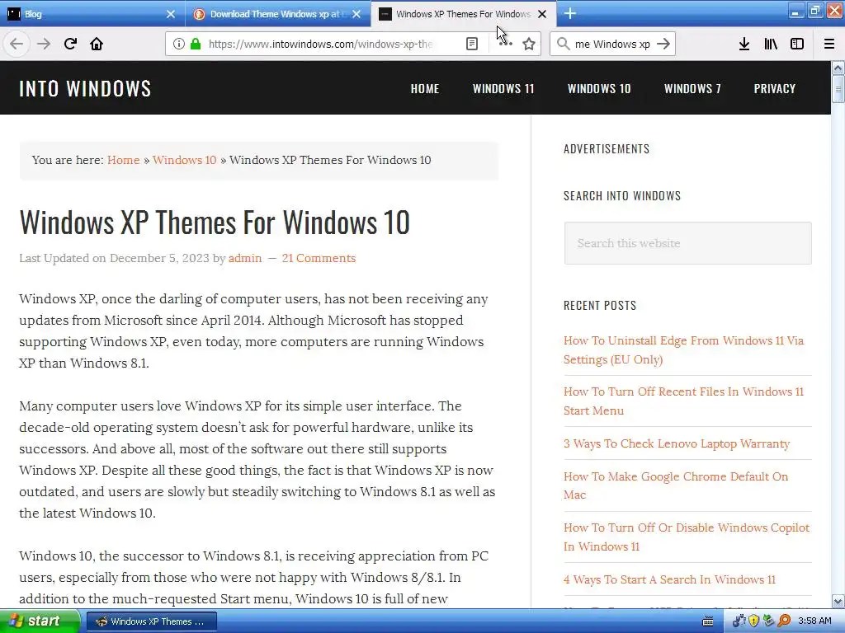Follow the Windows 10 breadcrumb link
Screen dimensions: 845x633
[x=184, y=160]
